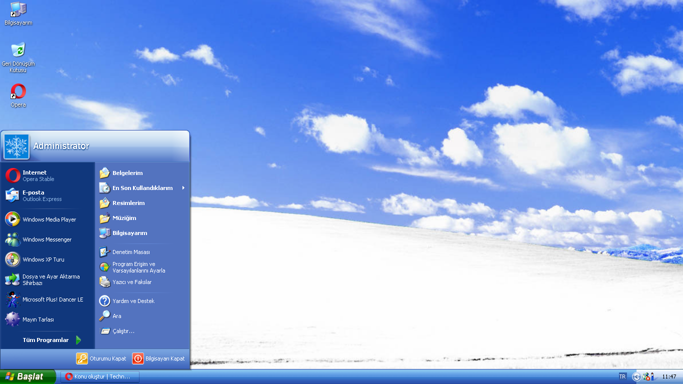The width and height of the screenshot is (683, 384).
Task: Click the Oturumu Kapat button
Action: [x=101, y=358]
